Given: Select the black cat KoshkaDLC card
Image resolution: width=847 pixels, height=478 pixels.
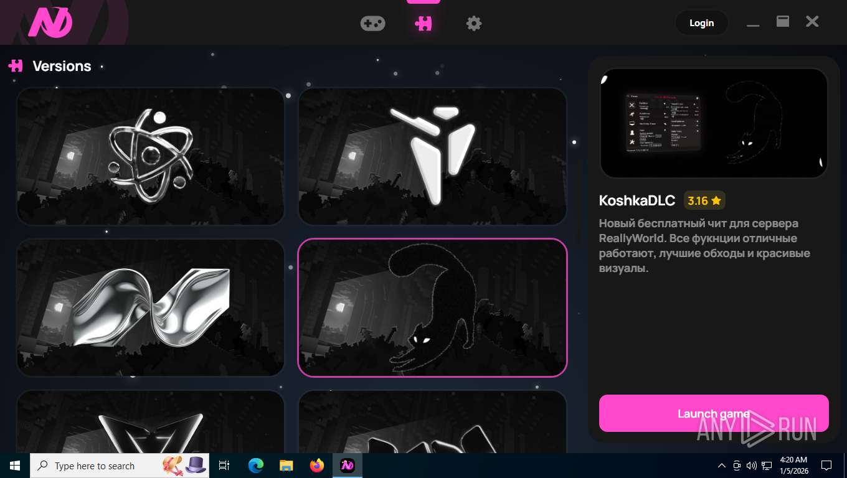Looking at the screenshot, I should pos(433,307).
